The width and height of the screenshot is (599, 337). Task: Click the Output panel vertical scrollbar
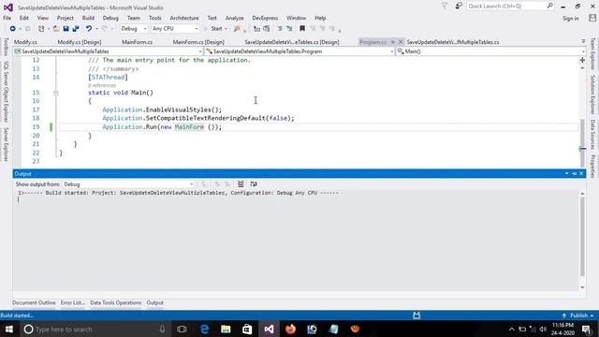click(x=582, y=240)
